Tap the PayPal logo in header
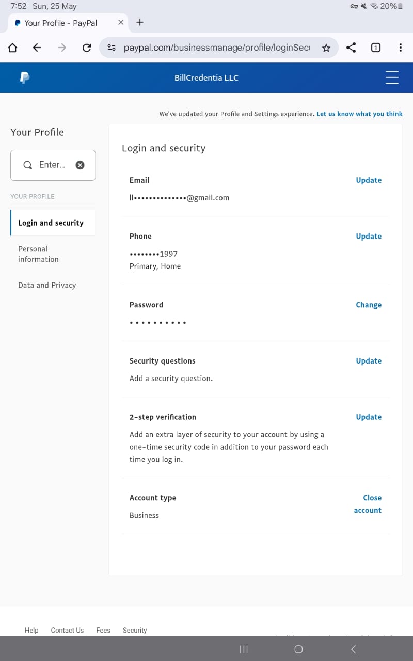 (24, 78)
